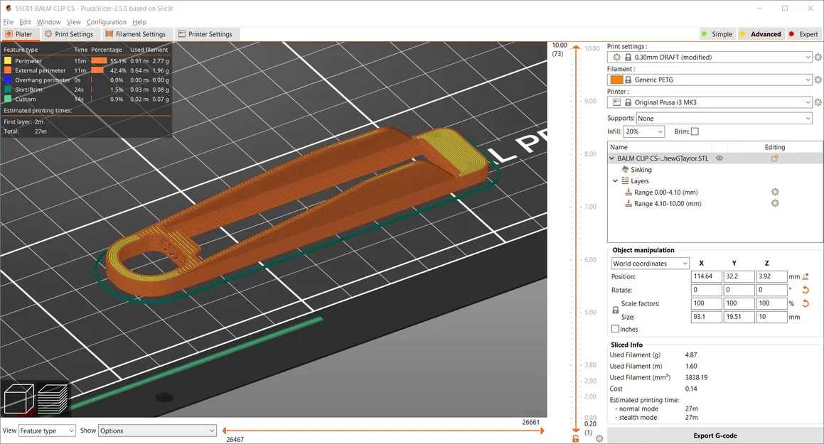Open the Help menu

tap(139, 22)
